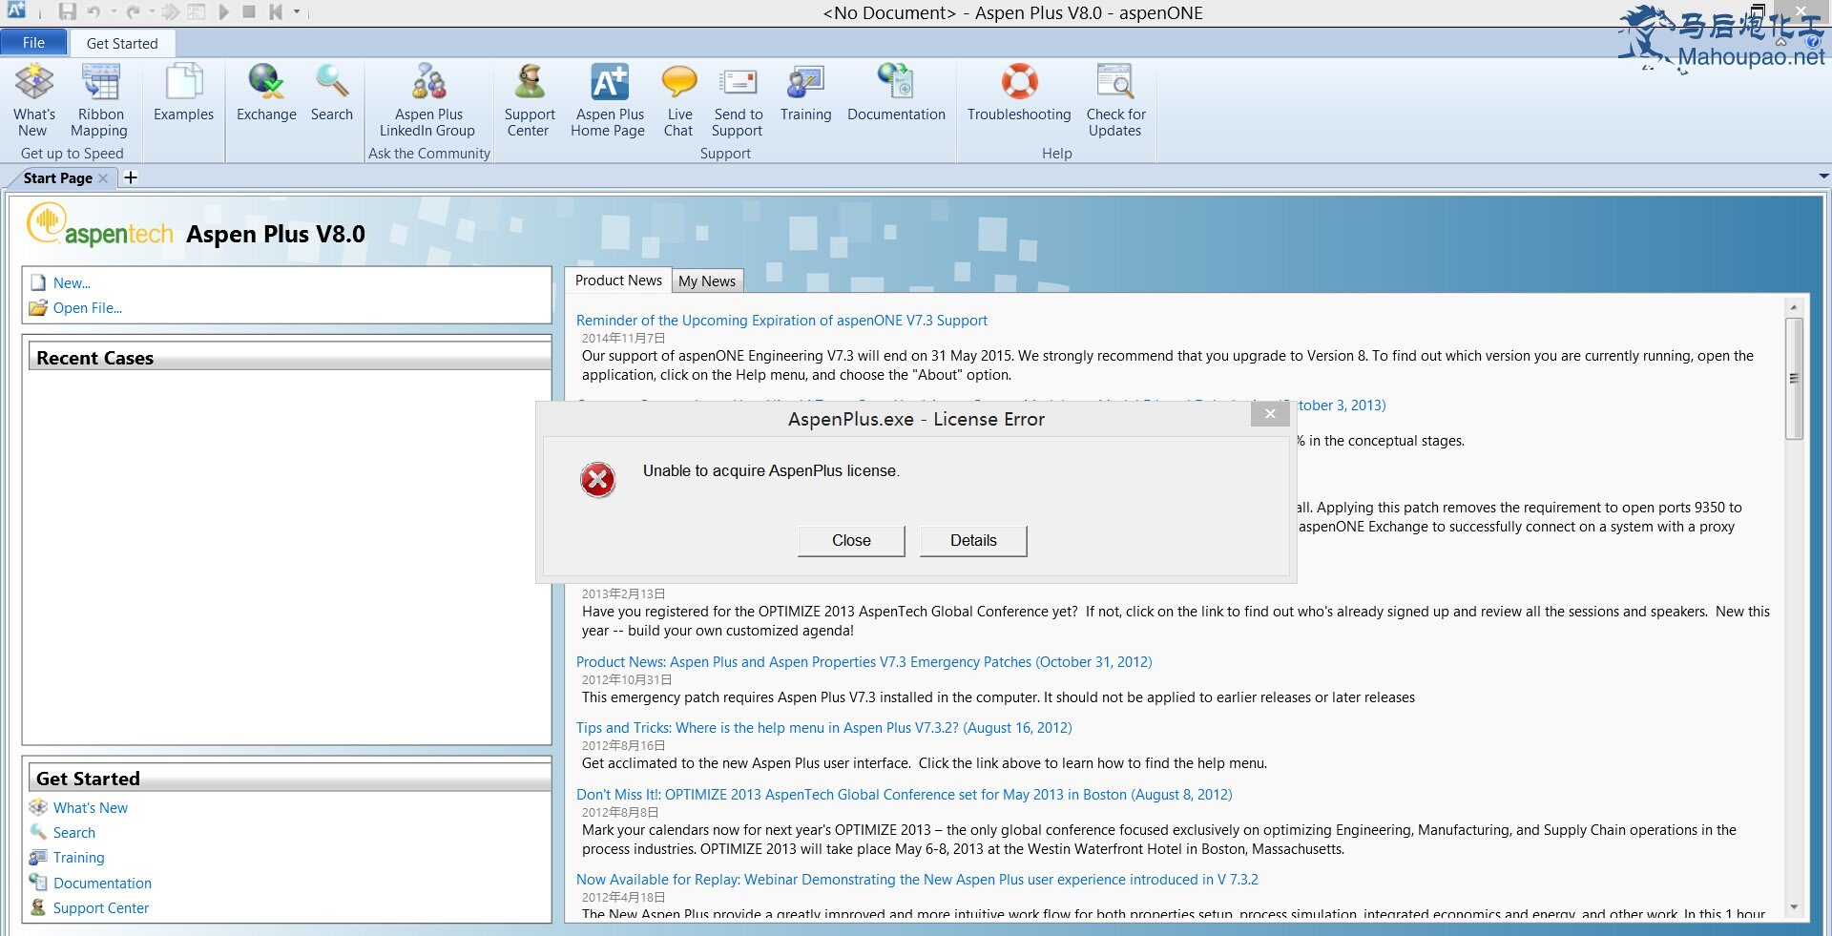Screen dimensions: 1832x936
Task: Switch to the My News tab
Action: 707,281
